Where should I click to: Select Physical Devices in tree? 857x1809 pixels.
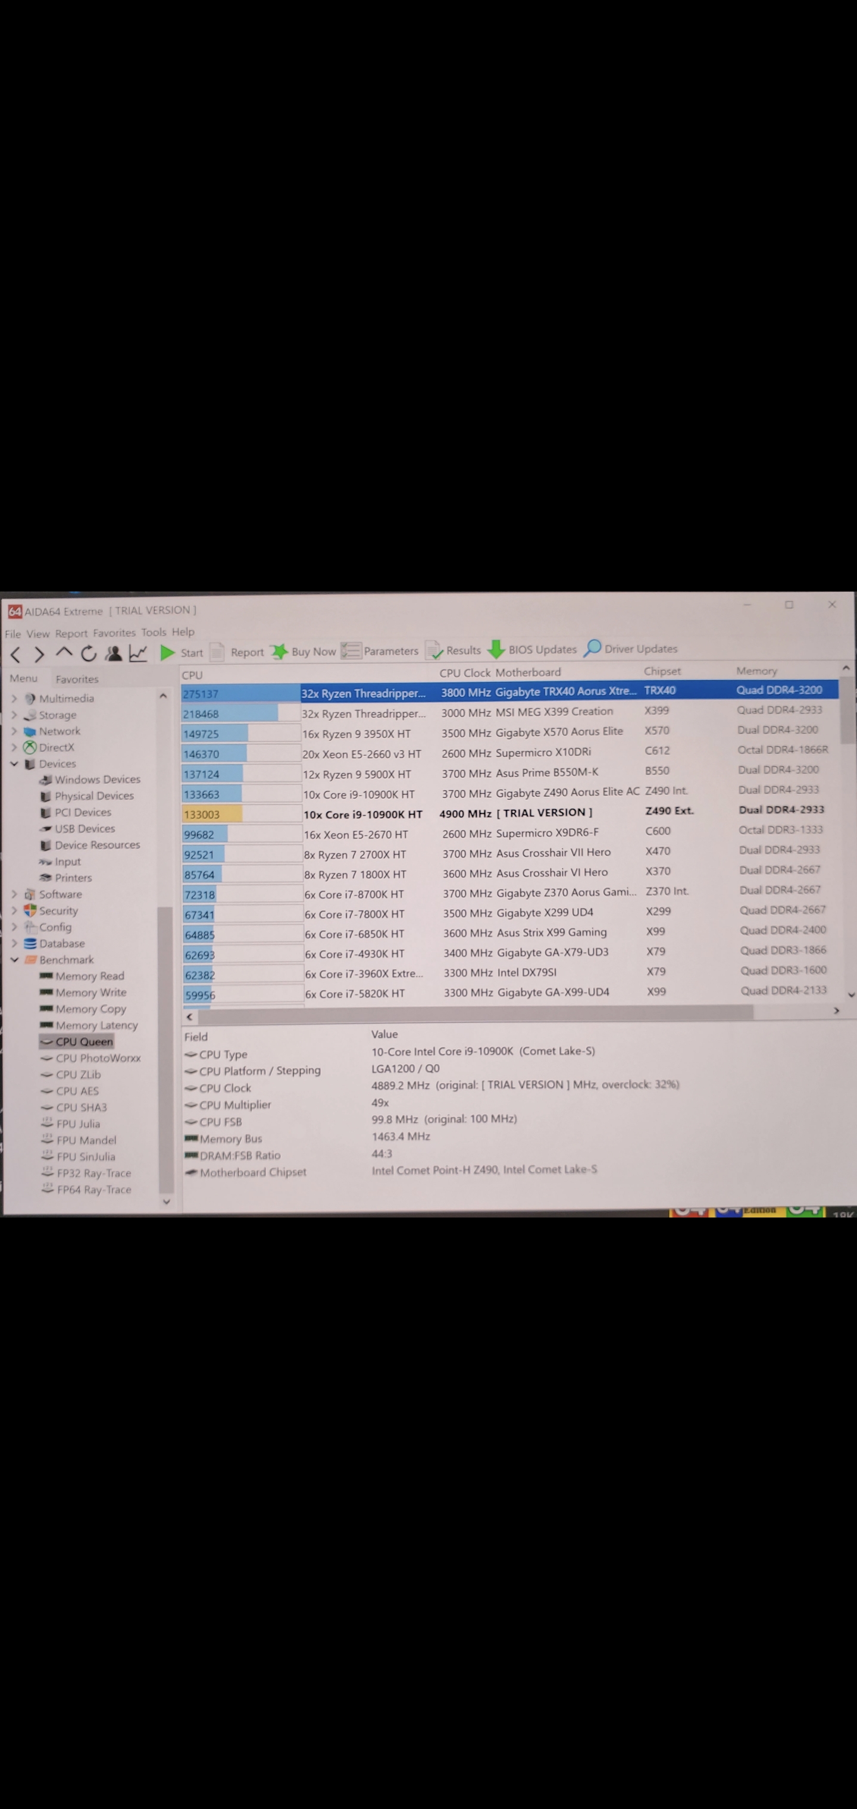87,796
